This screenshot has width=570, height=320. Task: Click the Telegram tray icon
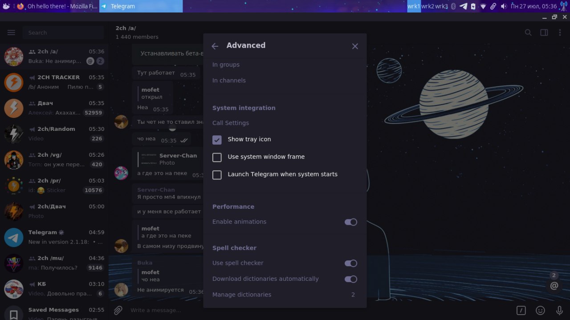click(463, 6)
